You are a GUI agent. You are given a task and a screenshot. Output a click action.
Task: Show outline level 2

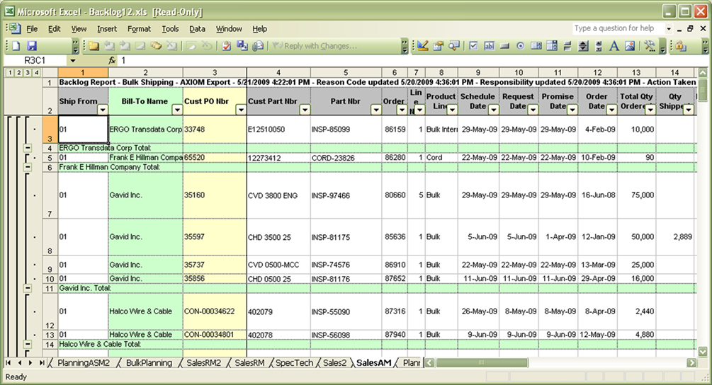click(x=18, y=73)
